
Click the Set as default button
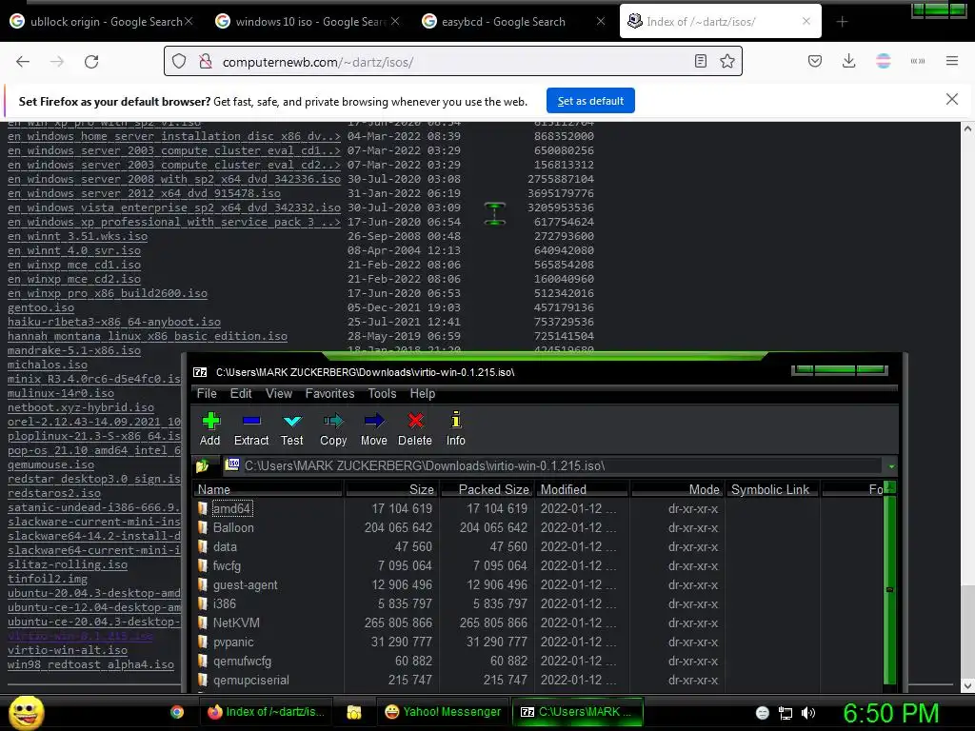[x=590, y=101]
